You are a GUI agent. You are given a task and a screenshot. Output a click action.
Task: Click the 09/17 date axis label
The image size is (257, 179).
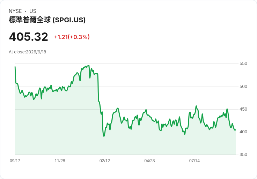[x=15, y=161]
